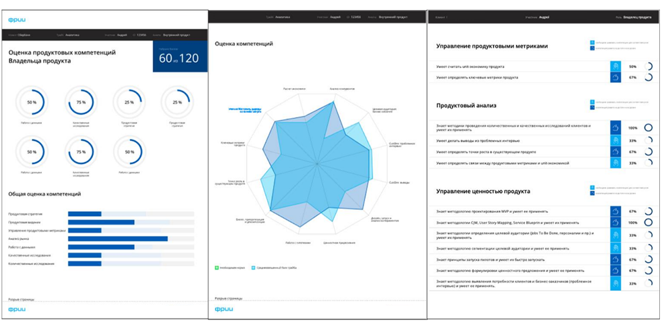Click the Продуктовая стратегия progress bar

click(x=131, y=214)
